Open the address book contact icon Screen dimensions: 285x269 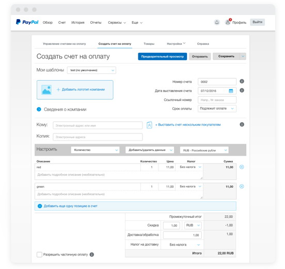pyautogui.click(x=149, y=125)
